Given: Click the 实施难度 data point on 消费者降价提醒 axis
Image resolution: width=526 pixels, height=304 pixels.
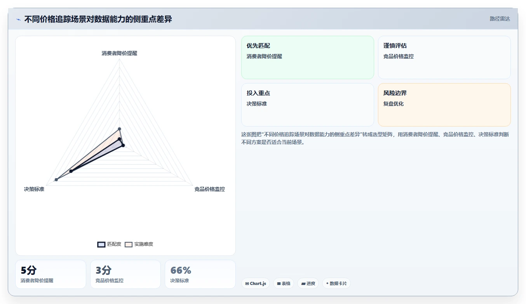Looking at the screenshot, I should point(119,129).
